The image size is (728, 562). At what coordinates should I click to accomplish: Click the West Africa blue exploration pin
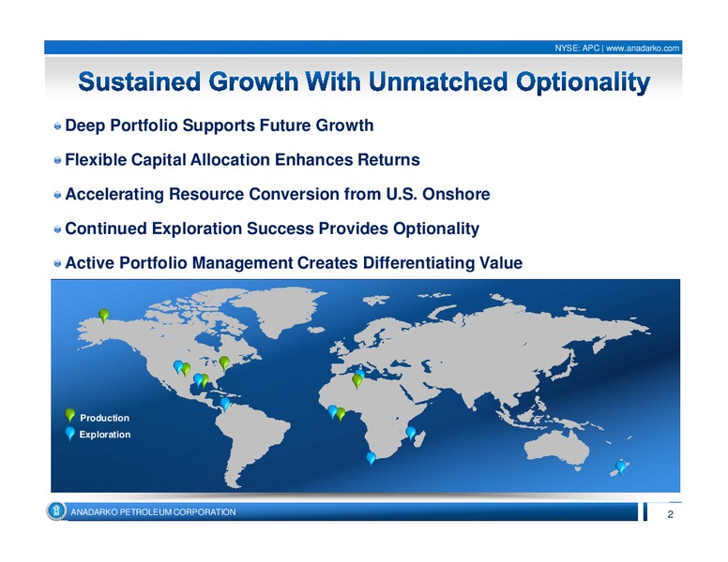(332, 411)
